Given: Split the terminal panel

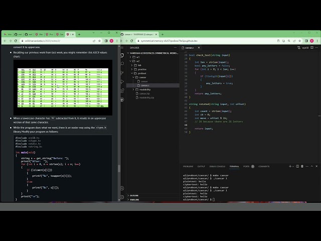Looking at the screenshot, I should click(x=297, y=166).
